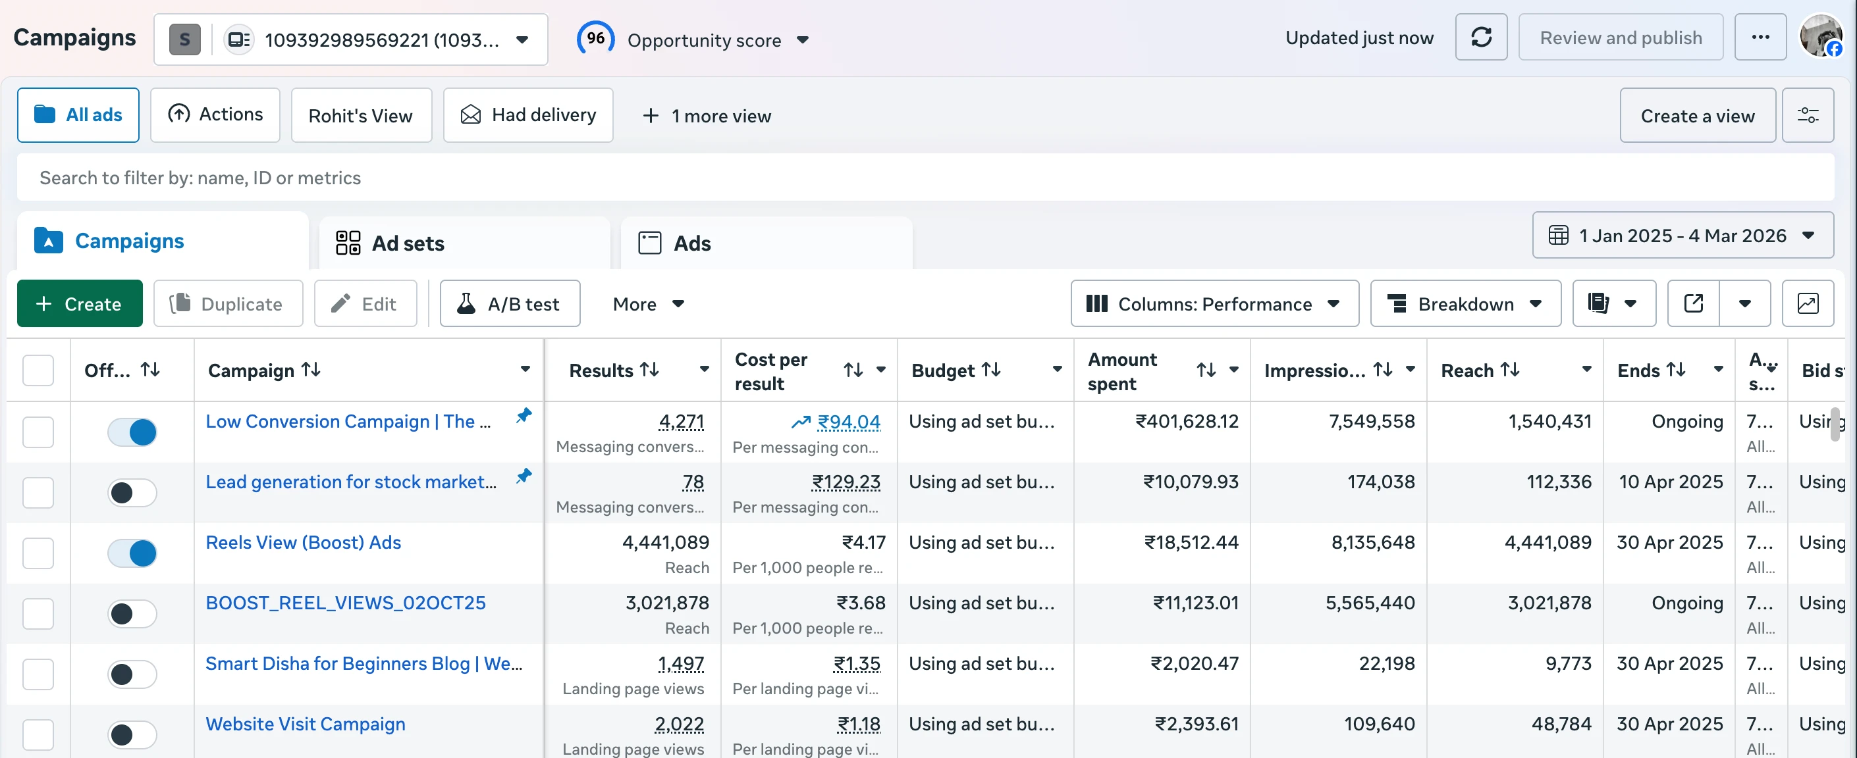Click the refresh data icon button
This screenshot has height=758, width=1857.
point(1481,38)
